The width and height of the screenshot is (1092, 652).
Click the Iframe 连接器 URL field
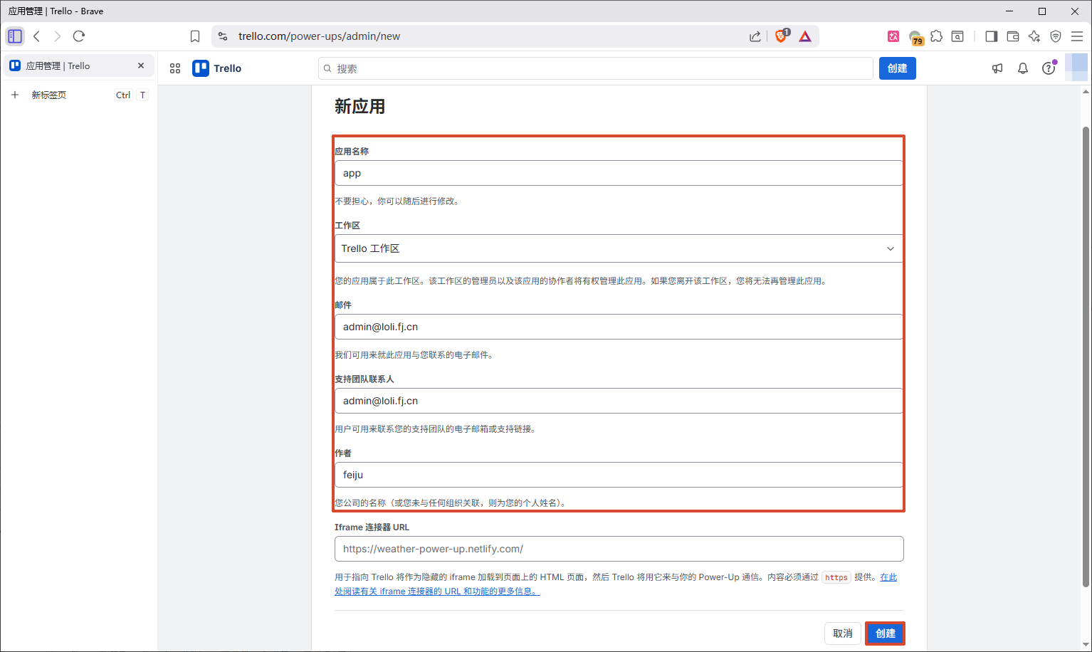click(x=619, y=549)
